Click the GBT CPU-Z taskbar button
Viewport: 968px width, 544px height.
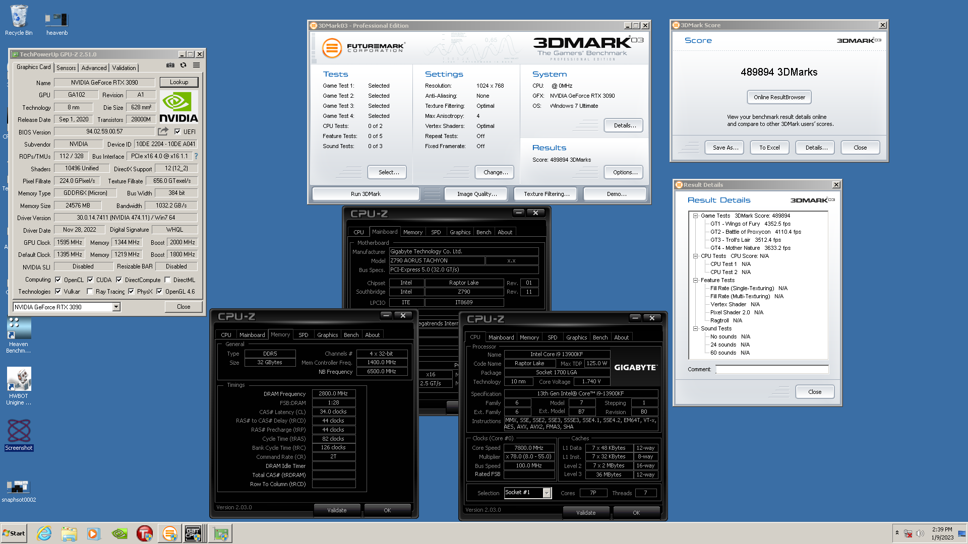[194, 533]
